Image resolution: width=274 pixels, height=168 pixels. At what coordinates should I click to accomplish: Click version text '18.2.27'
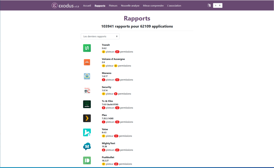(105, 161)
